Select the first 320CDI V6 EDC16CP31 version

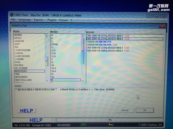[x=102, y=42]
